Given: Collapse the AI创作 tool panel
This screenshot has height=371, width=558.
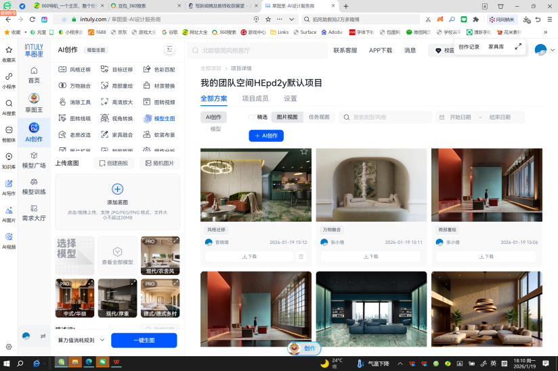Looking at the screenshot, I should (x=169, y=49).
